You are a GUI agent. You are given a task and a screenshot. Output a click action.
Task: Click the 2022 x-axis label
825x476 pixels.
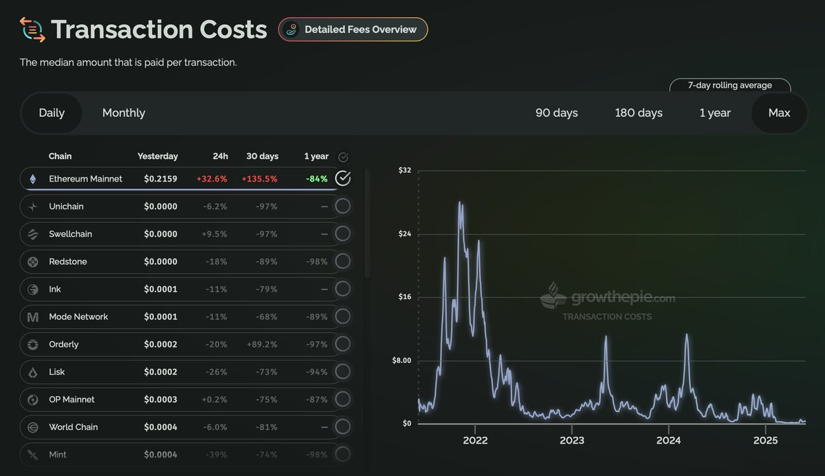pyautogui.click(x=474, y=440)
